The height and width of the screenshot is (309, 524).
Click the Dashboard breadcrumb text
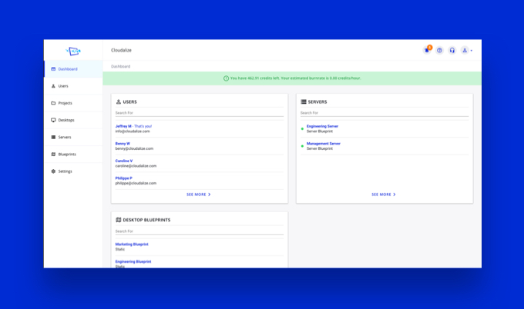click(x=121, y=66)
